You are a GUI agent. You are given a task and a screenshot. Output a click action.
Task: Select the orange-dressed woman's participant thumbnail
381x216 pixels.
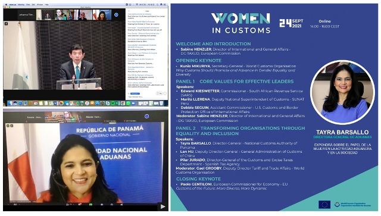point(102,15)
